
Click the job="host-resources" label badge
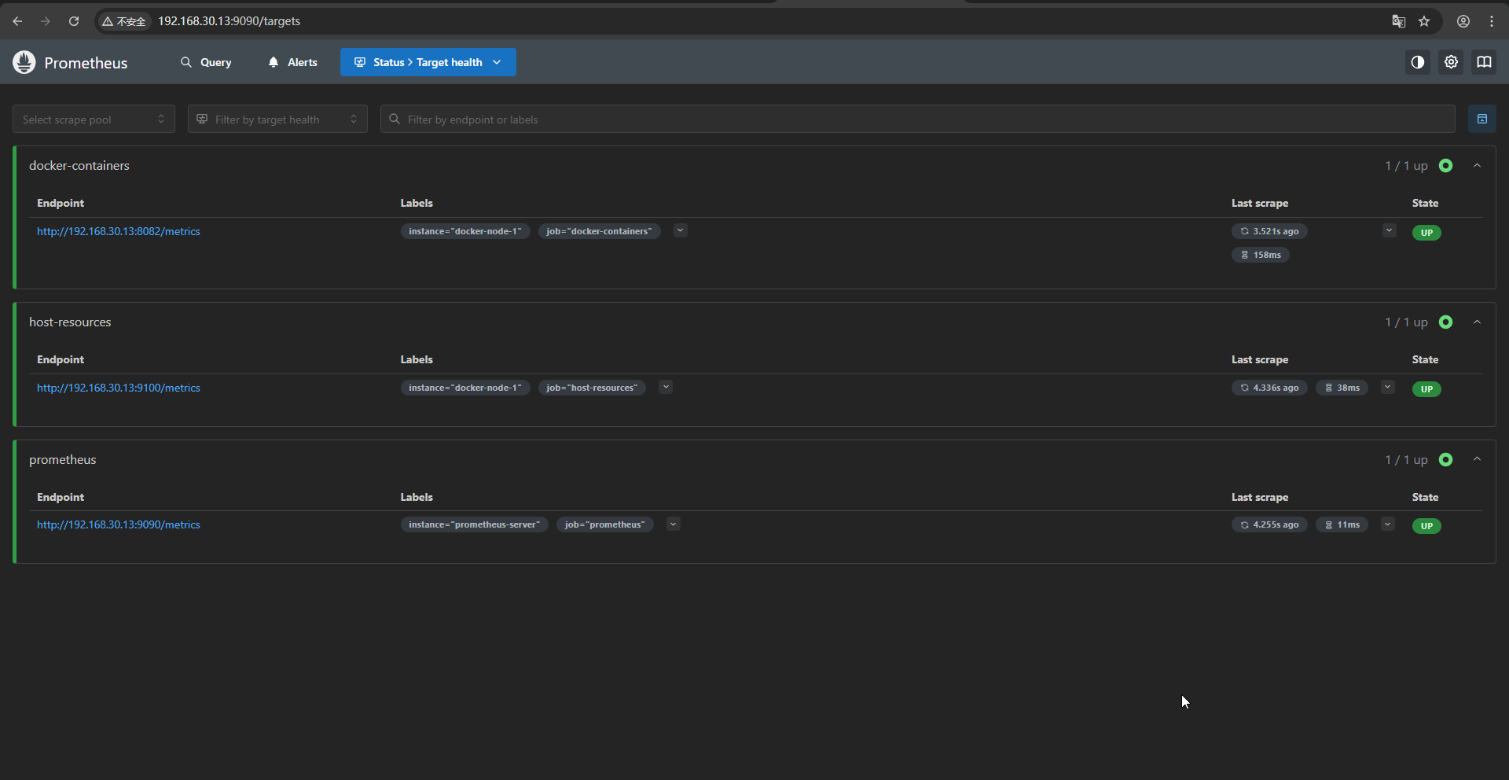tap(592, 388)
